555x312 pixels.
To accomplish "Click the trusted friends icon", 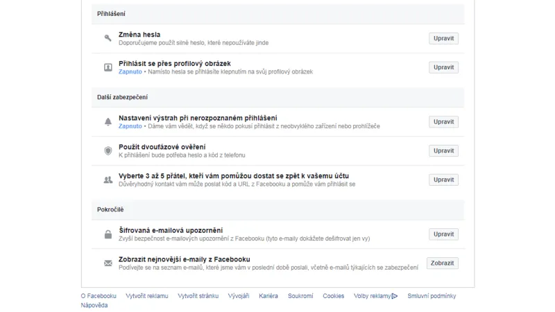I will (x=108, y=180).
